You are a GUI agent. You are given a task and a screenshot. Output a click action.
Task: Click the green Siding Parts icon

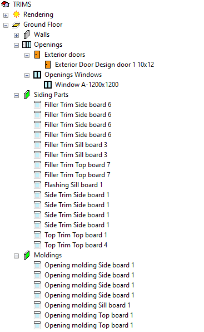coord(27,95)
